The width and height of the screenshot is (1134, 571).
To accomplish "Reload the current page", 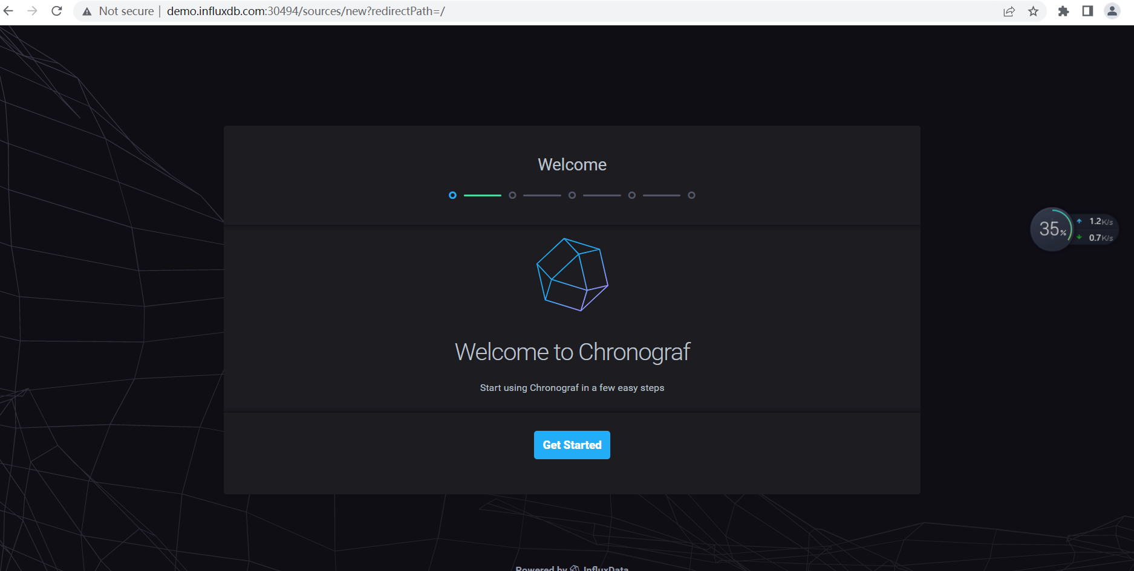I will pos(56,11).
